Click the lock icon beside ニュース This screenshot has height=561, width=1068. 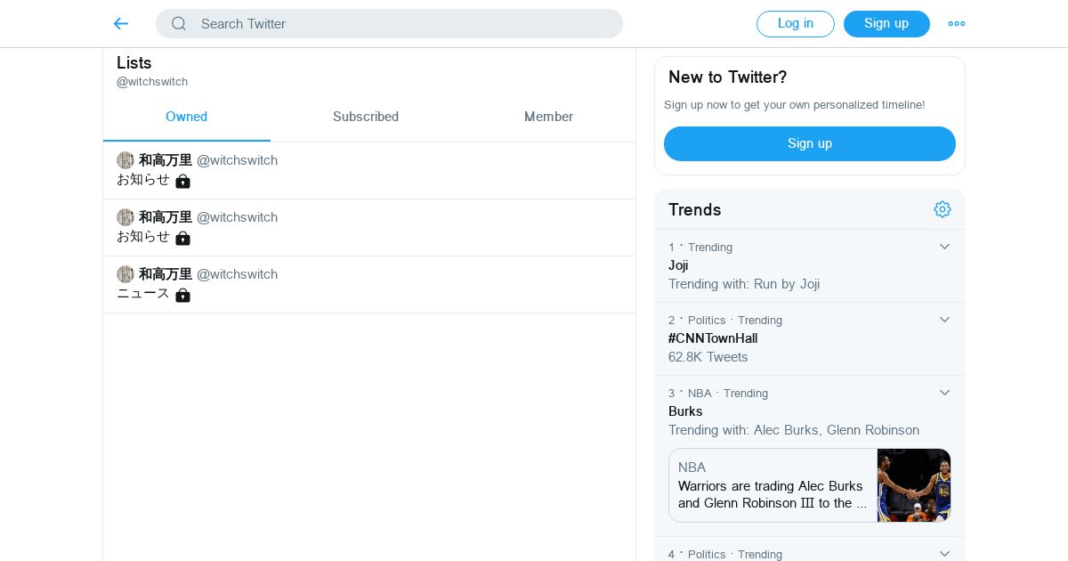coord(182,295)
